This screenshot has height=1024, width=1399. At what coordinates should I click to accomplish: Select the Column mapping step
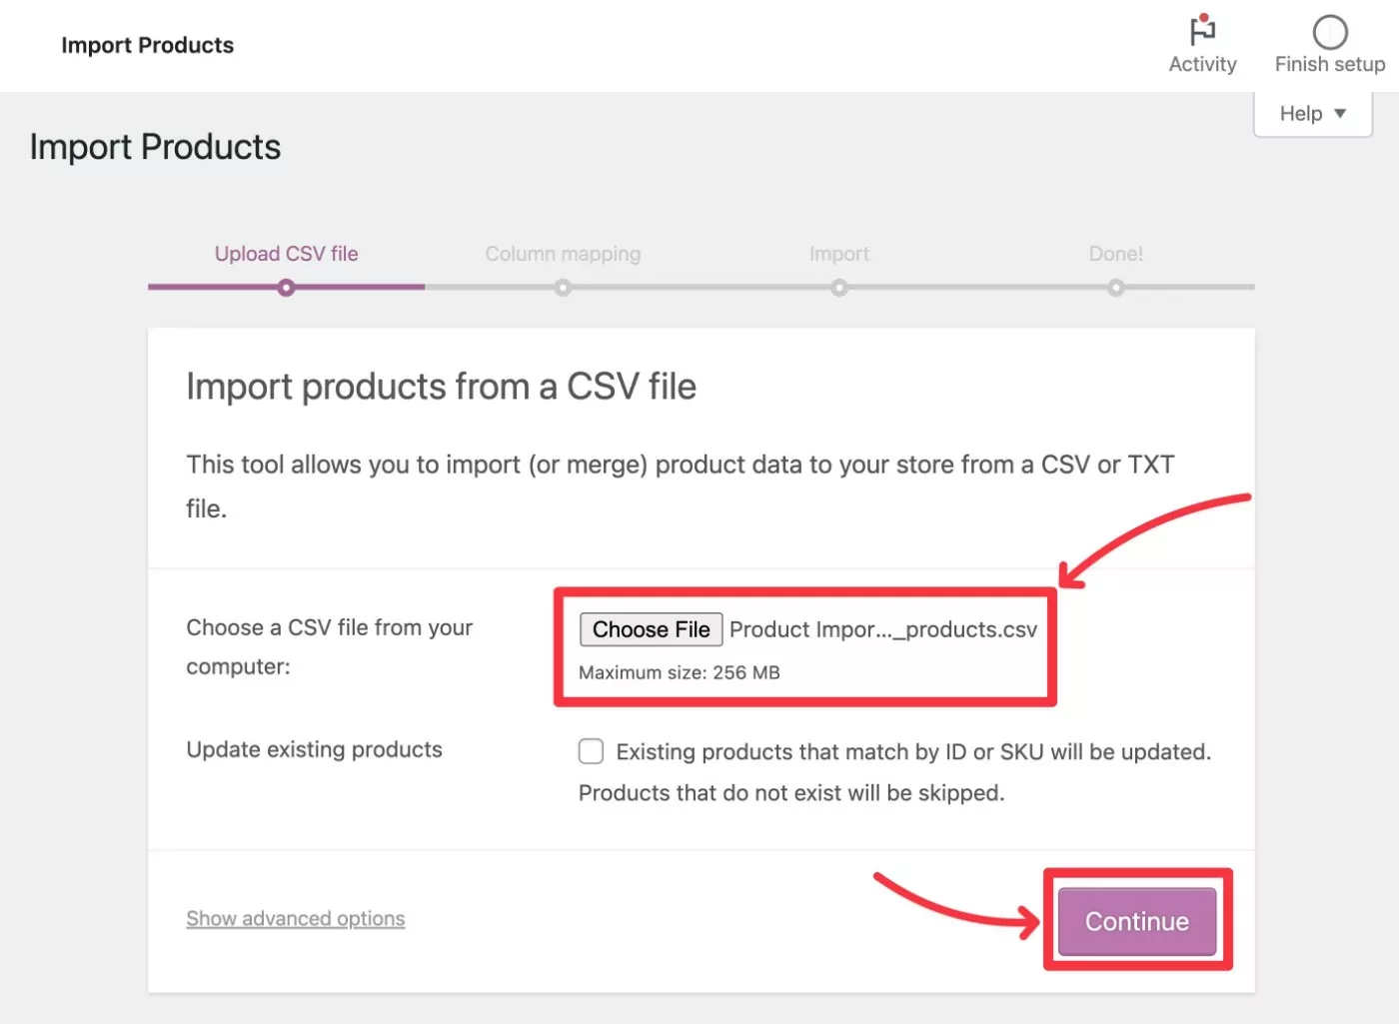[563, 254]
